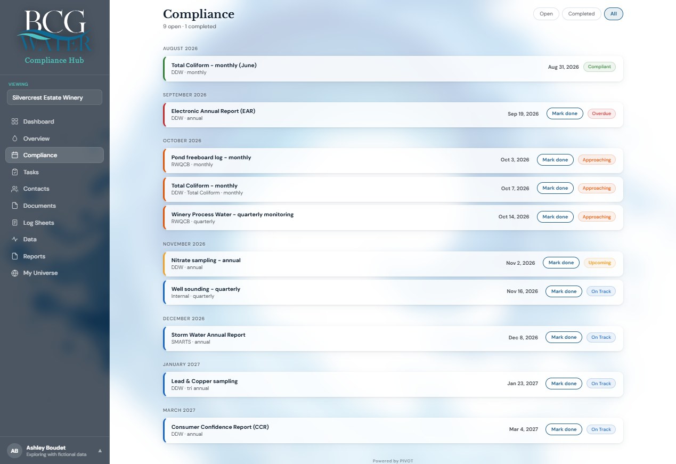Click the Compliance calendar icon
676x464 pixels.
pos(15,155)
